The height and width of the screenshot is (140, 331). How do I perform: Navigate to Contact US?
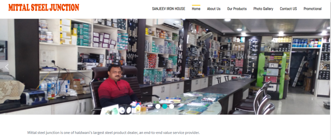[288, 9]
